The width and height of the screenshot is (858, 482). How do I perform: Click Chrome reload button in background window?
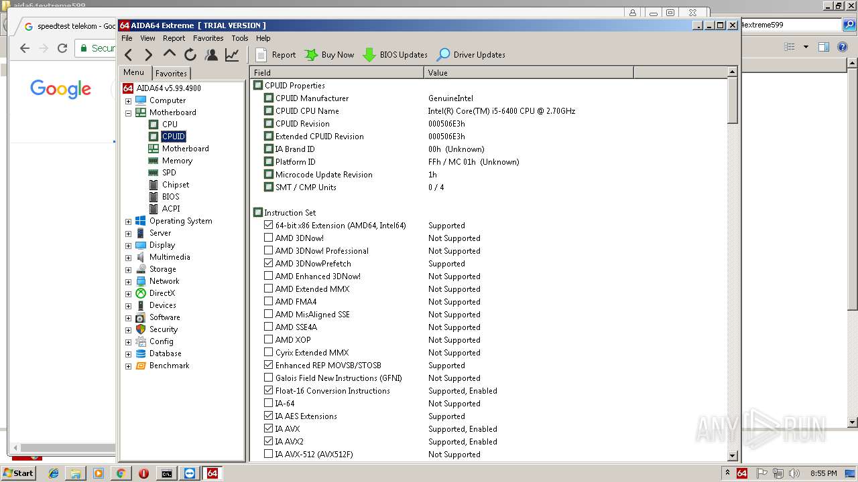[x=62, y=48]
